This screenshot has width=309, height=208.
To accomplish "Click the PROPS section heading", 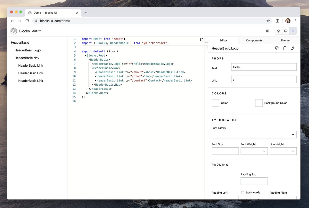I will pyautogui.click(x=218, y=59).
